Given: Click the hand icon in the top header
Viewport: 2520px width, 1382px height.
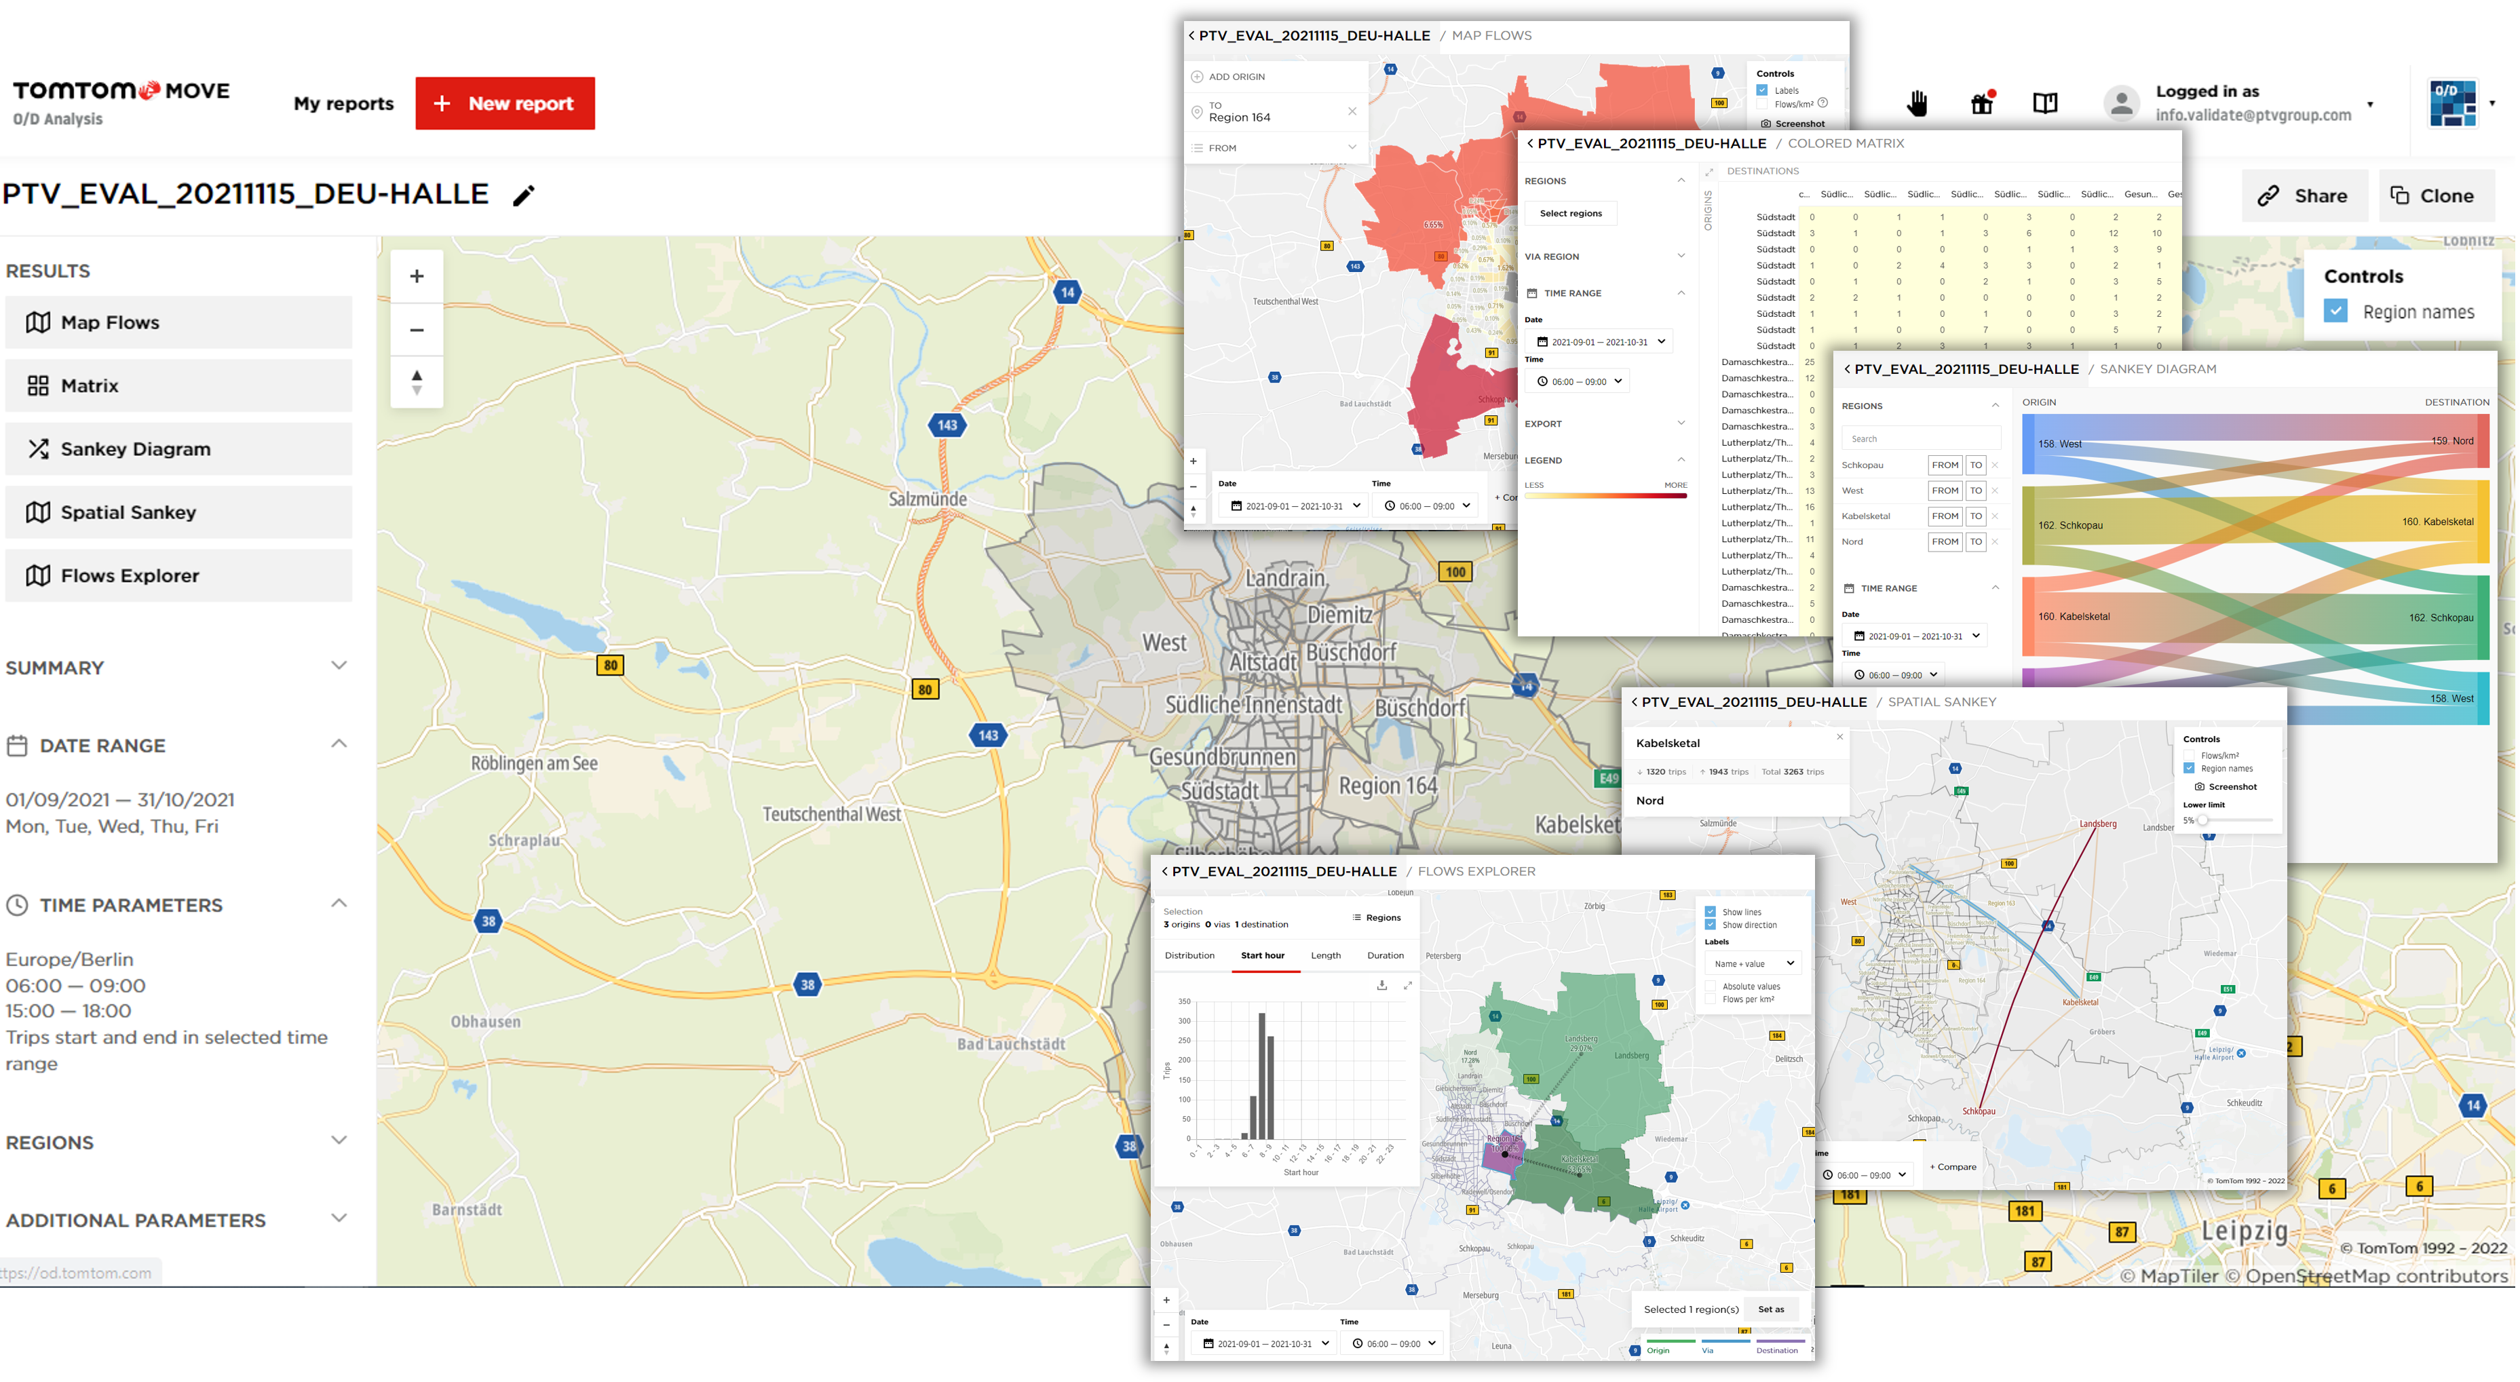Looking at the screenshot, I should 1916,102.
